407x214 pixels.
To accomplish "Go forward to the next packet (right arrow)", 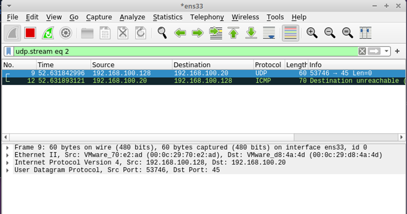I will [x=198, y=33].
